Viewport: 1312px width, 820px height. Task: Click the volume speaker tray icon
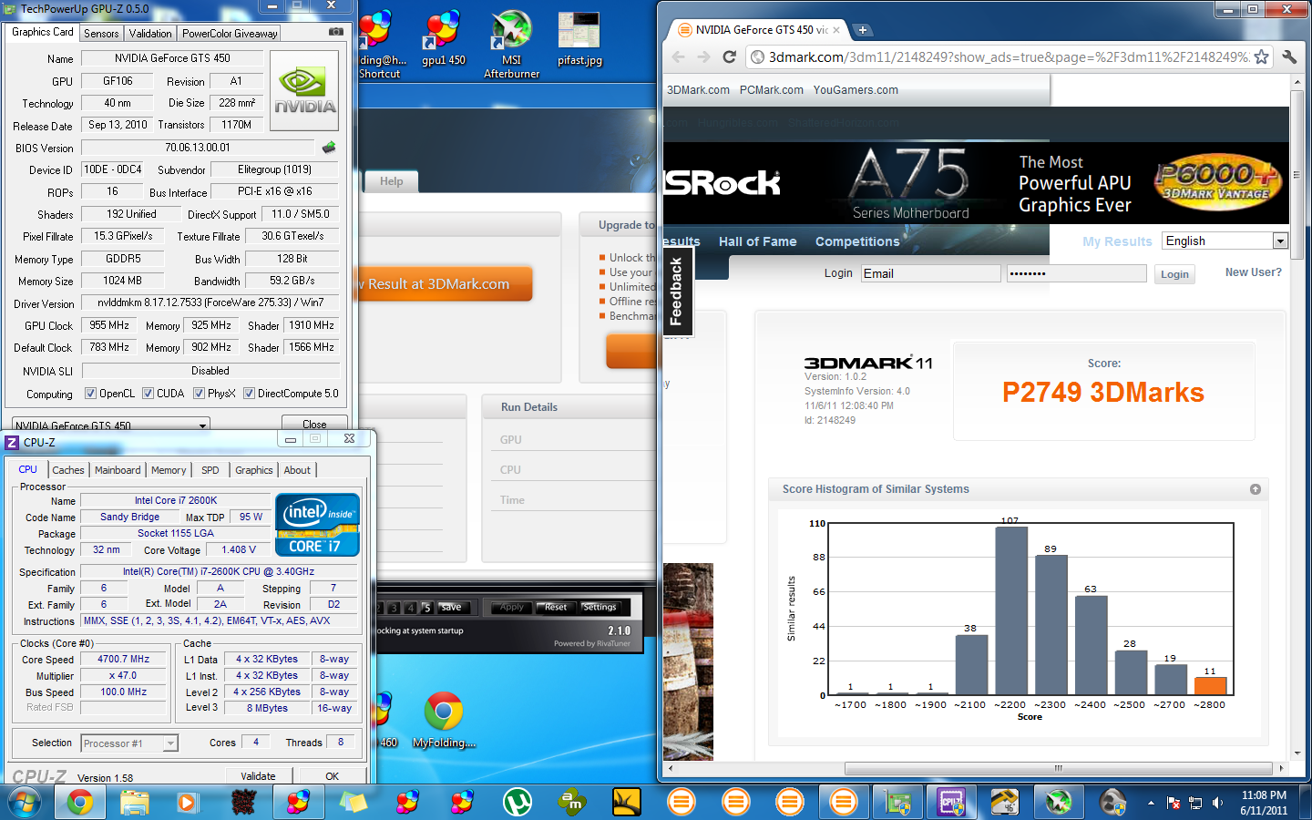(x=1216, y=803)
